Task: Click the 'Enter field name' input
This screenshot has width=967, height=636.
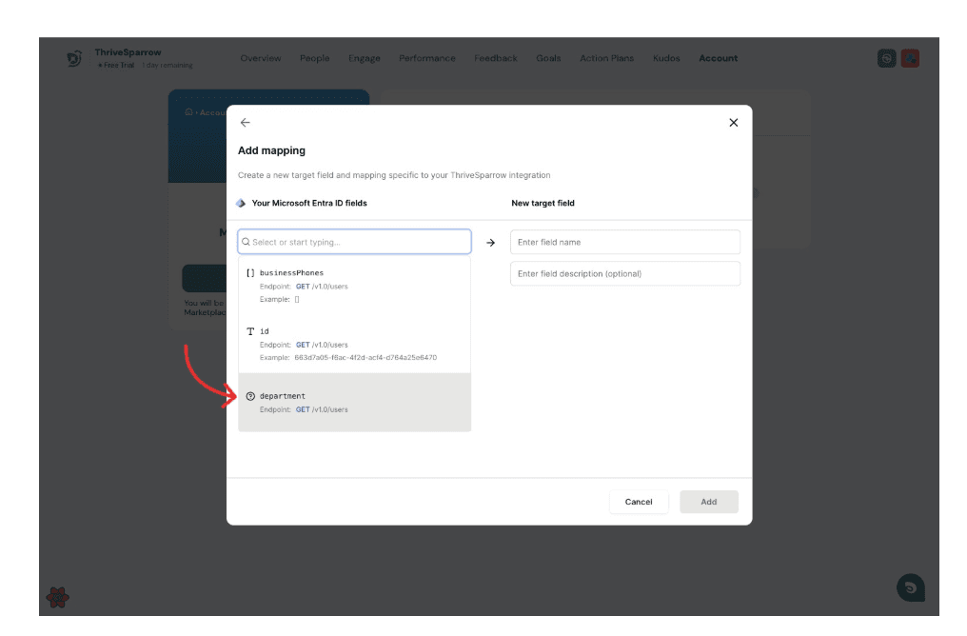Action: (624, 242)
